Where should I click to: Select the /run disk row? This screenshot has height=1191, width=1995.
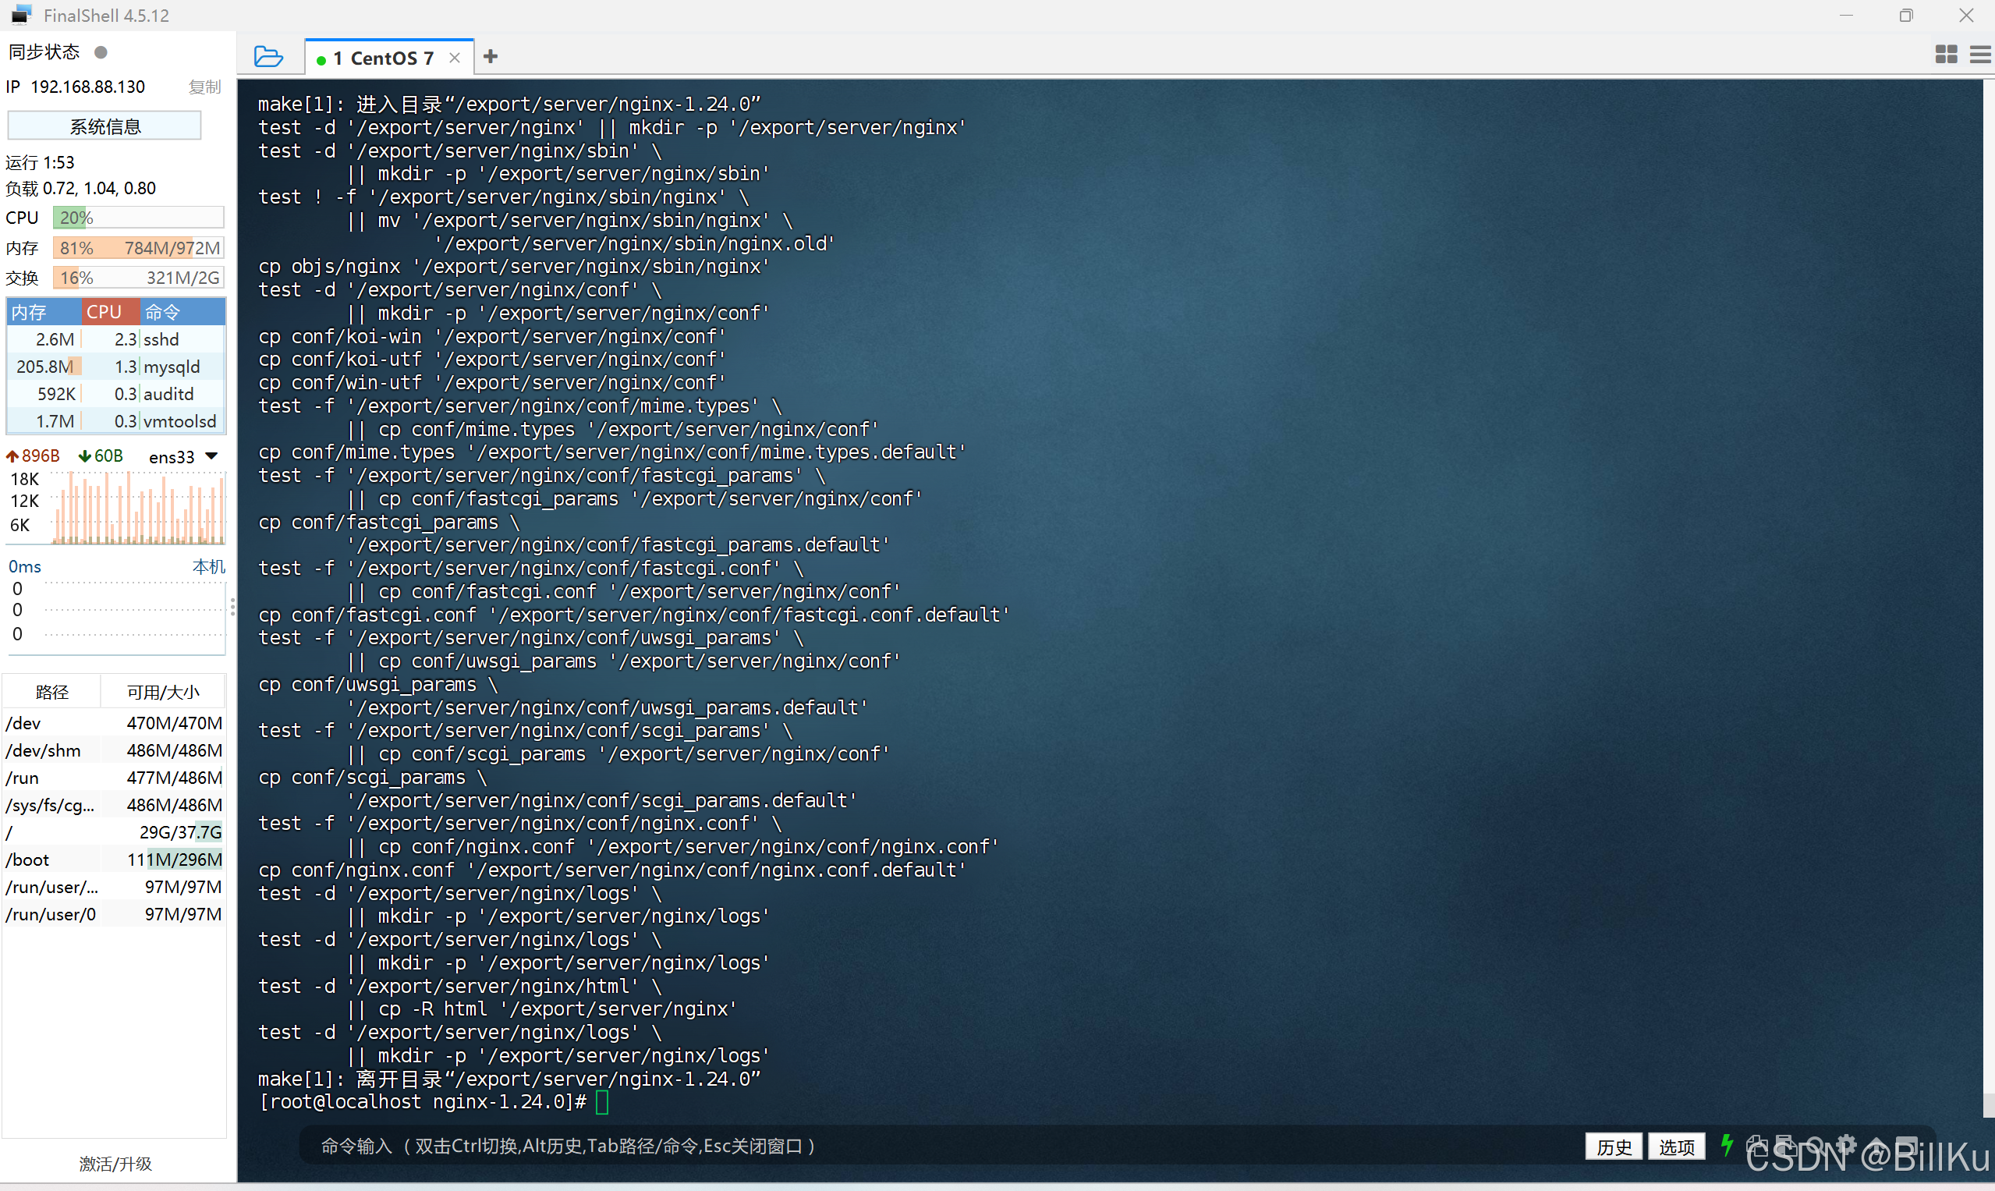[x=114, y=778]
